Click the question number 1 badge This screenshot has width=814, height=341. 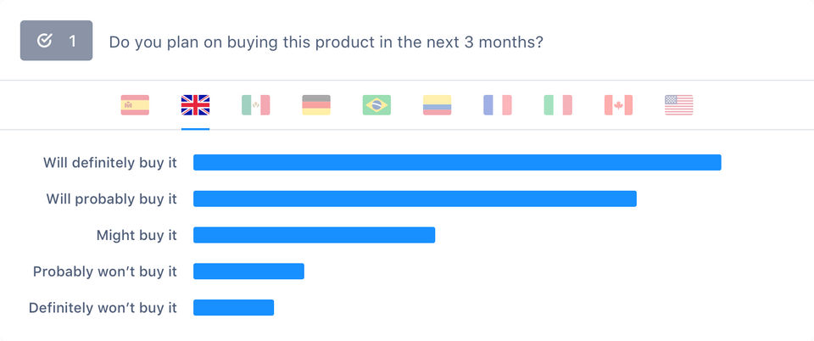56,41
